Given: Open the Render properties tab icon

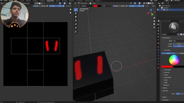Looking at the screenshot, I should pyautogui.click(x=158, y=28).
